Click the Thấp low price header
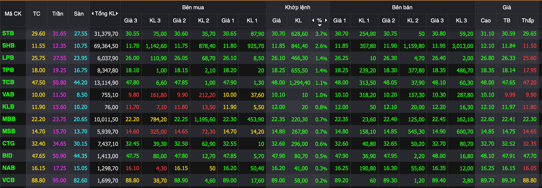Viewport: 542px width, 188px height. pyautogui.click(x=528, y=20)
